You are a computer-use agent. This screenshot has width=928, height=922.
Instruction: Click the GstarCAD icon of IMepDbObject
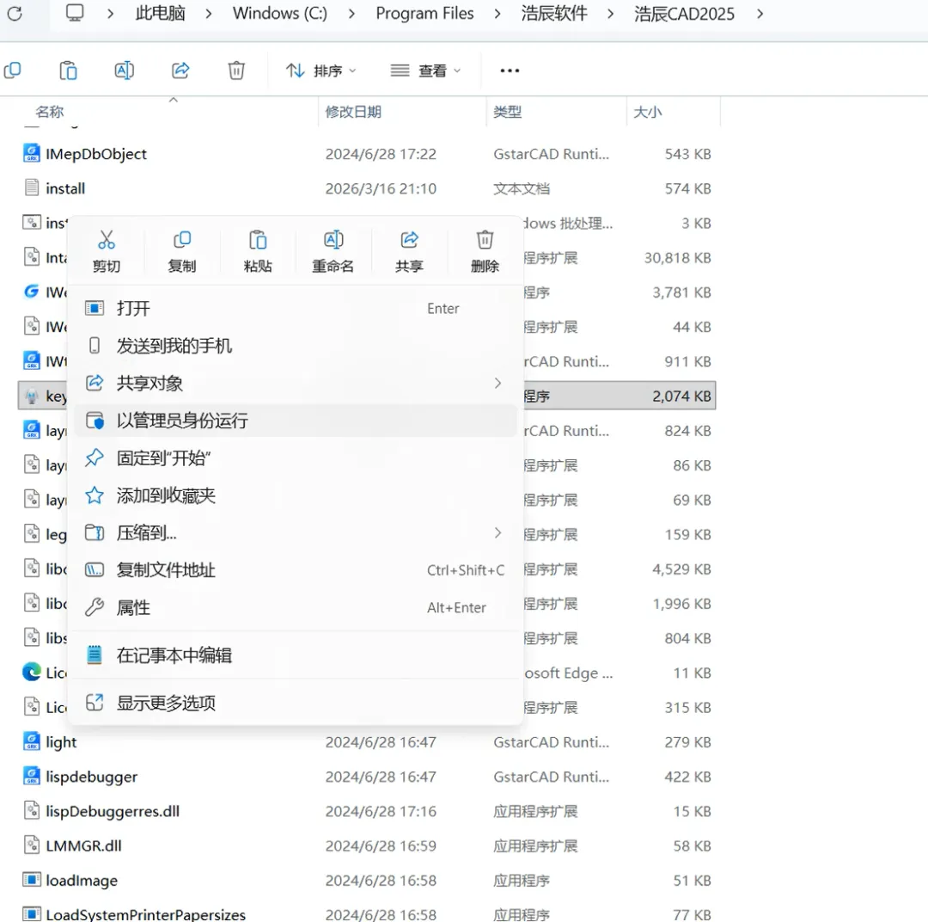pyautogui.click(x=32, y=153)
